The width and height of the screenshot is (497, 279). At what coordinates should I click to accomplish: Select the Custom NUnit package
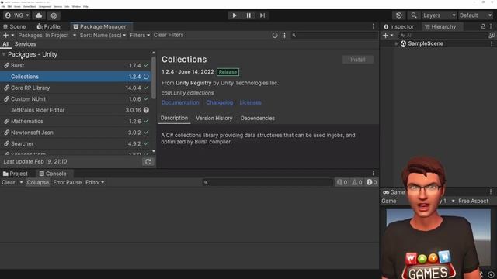tap(75, 99)
